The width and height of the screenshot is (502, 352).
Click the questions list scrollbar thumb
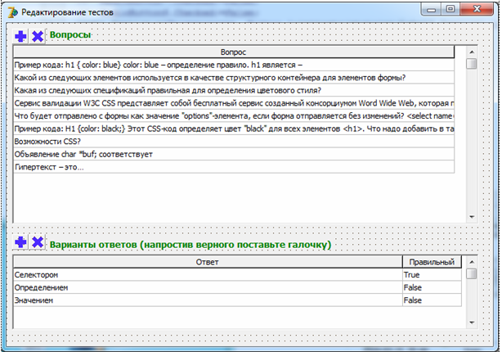[471, 64]
